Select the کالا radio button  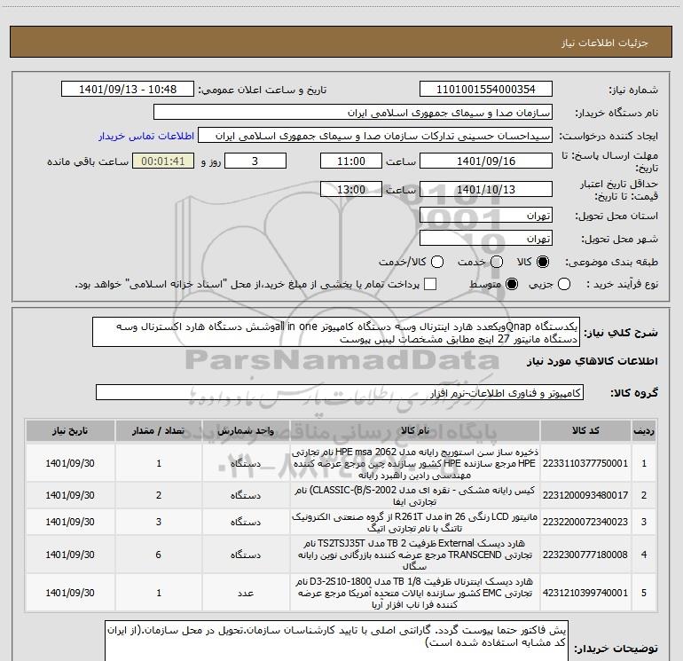point(543,262)
